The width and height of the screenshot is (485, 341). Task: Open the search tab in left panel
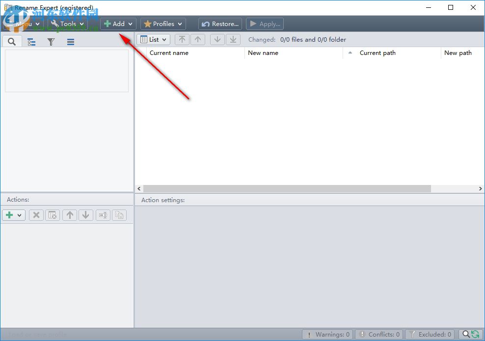tap(12, 41)
